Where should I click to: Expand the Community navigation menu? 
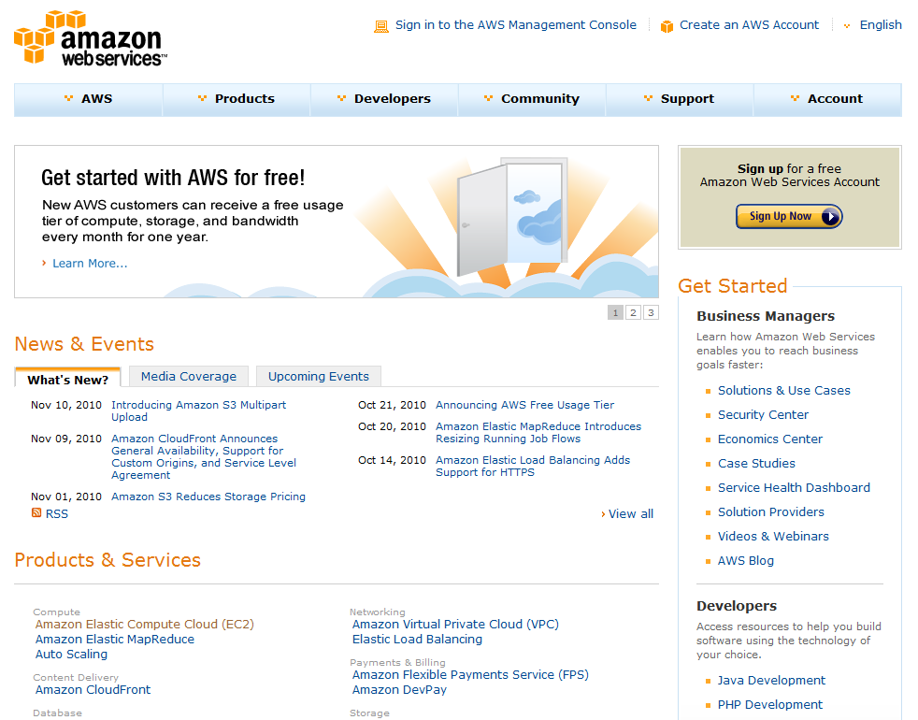[532, 99]
